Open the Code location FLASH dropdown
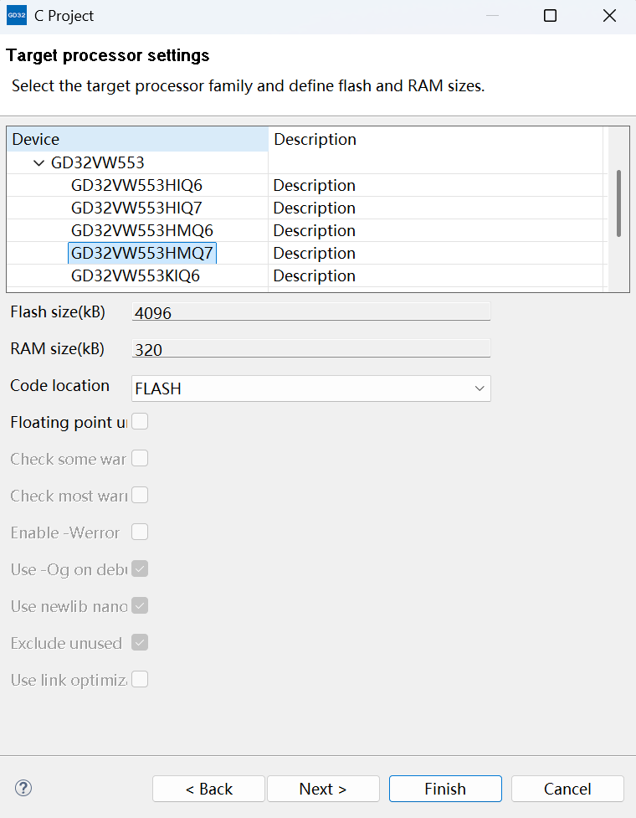Screen dimensions: 636x818 (310, 388)
